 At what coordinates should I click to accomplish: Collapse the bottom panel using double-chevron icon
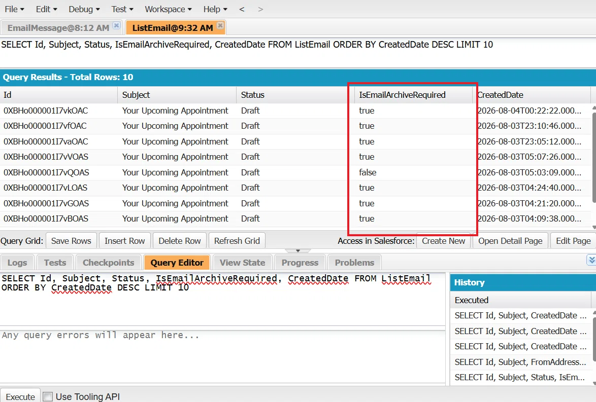[591, 260]
